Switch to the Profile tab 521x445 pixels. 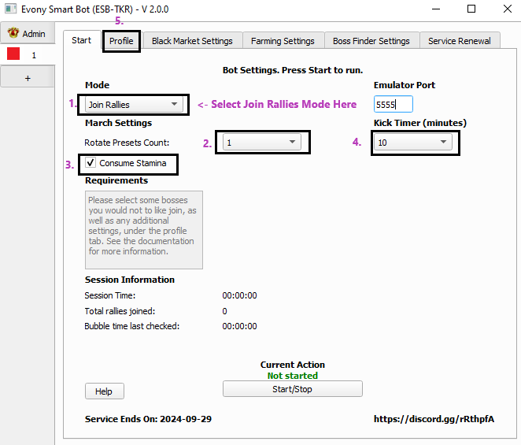[x=121, y=41]
